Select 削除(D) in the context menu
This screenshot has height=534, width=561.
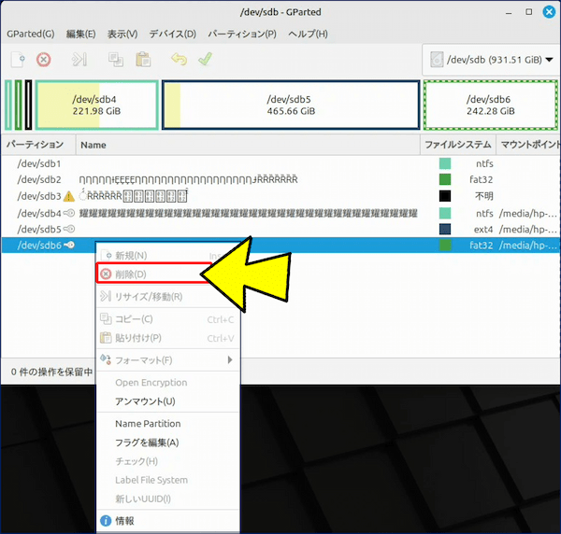[131, 274]
